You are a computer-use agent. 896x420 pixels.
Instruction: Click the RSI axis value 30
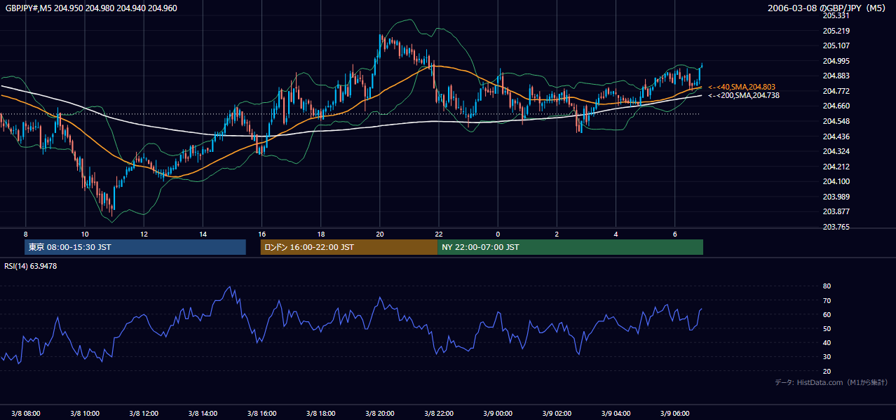coord(827,357)
